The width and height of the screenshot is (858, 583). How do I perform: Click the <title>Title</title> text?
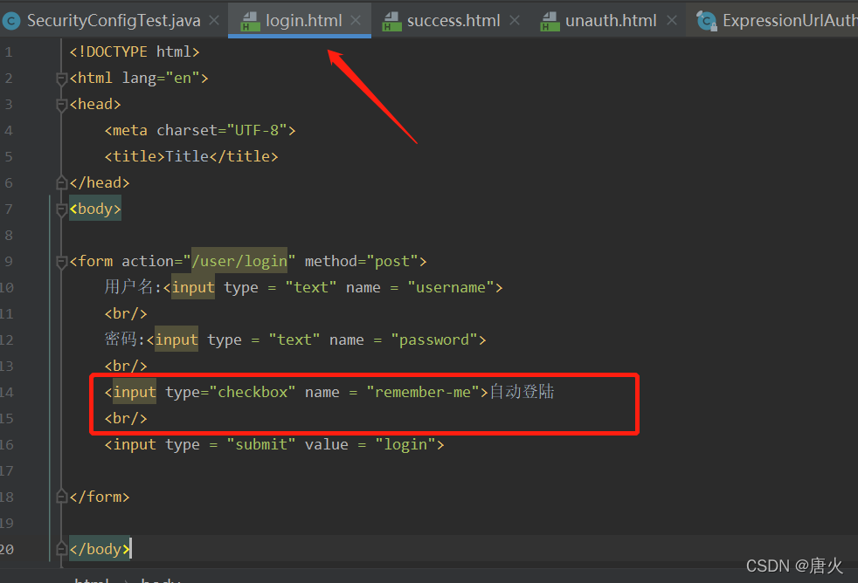click(191, 157)
